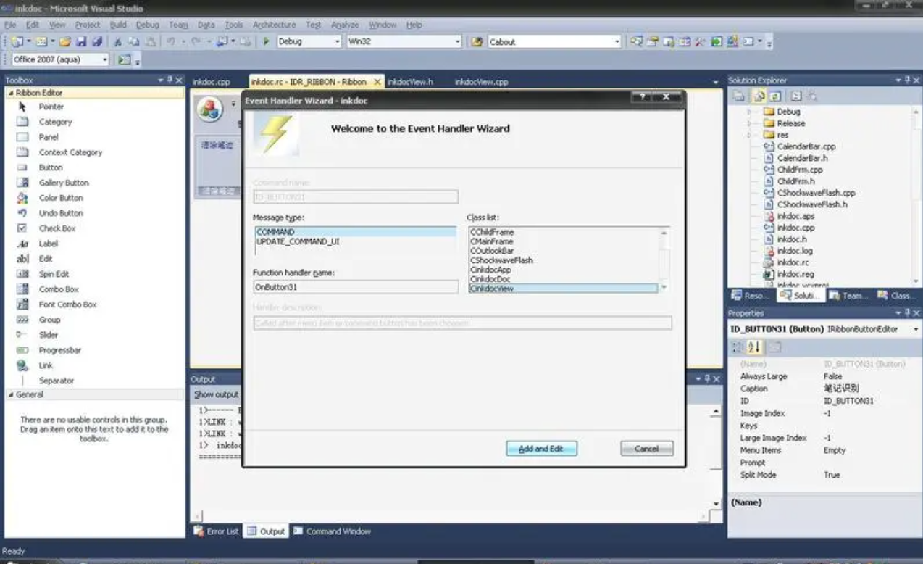
Task: Collapse the General toolbox group
Action: (10, 394)
